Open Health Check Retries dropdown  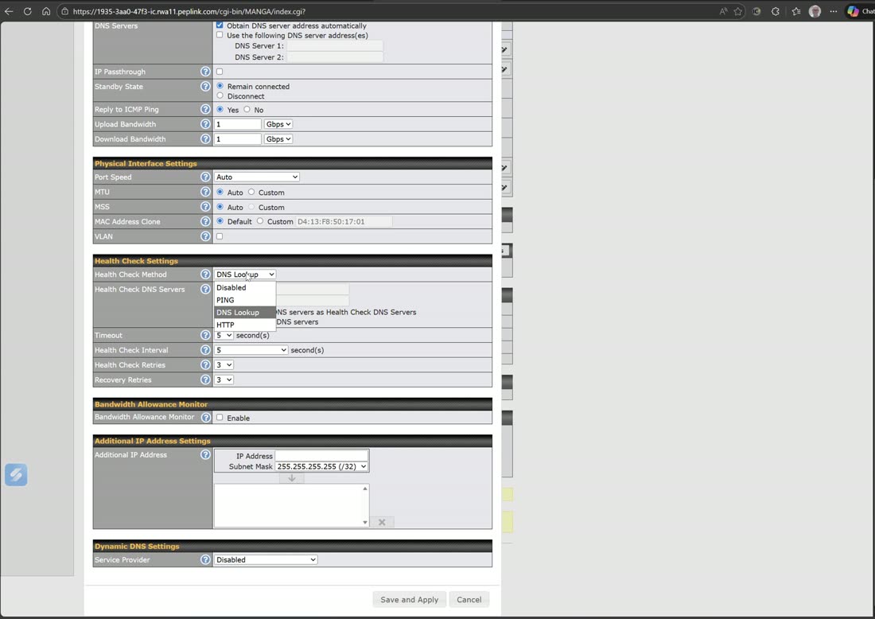coord(224,364)
